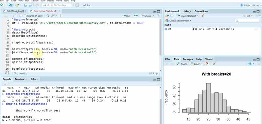Click the Compile Report notebook icon

click(x=61, y=16)
